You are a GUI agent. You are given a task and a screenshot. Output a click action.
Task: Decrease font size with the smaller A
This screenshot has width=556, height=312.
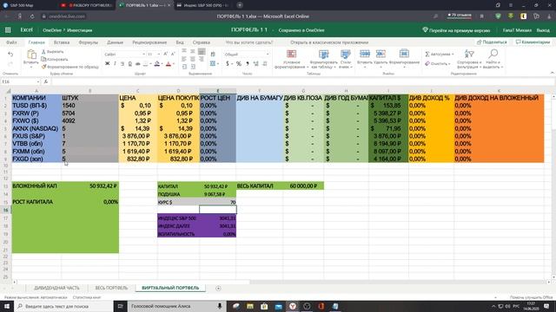tap(173, 54)
